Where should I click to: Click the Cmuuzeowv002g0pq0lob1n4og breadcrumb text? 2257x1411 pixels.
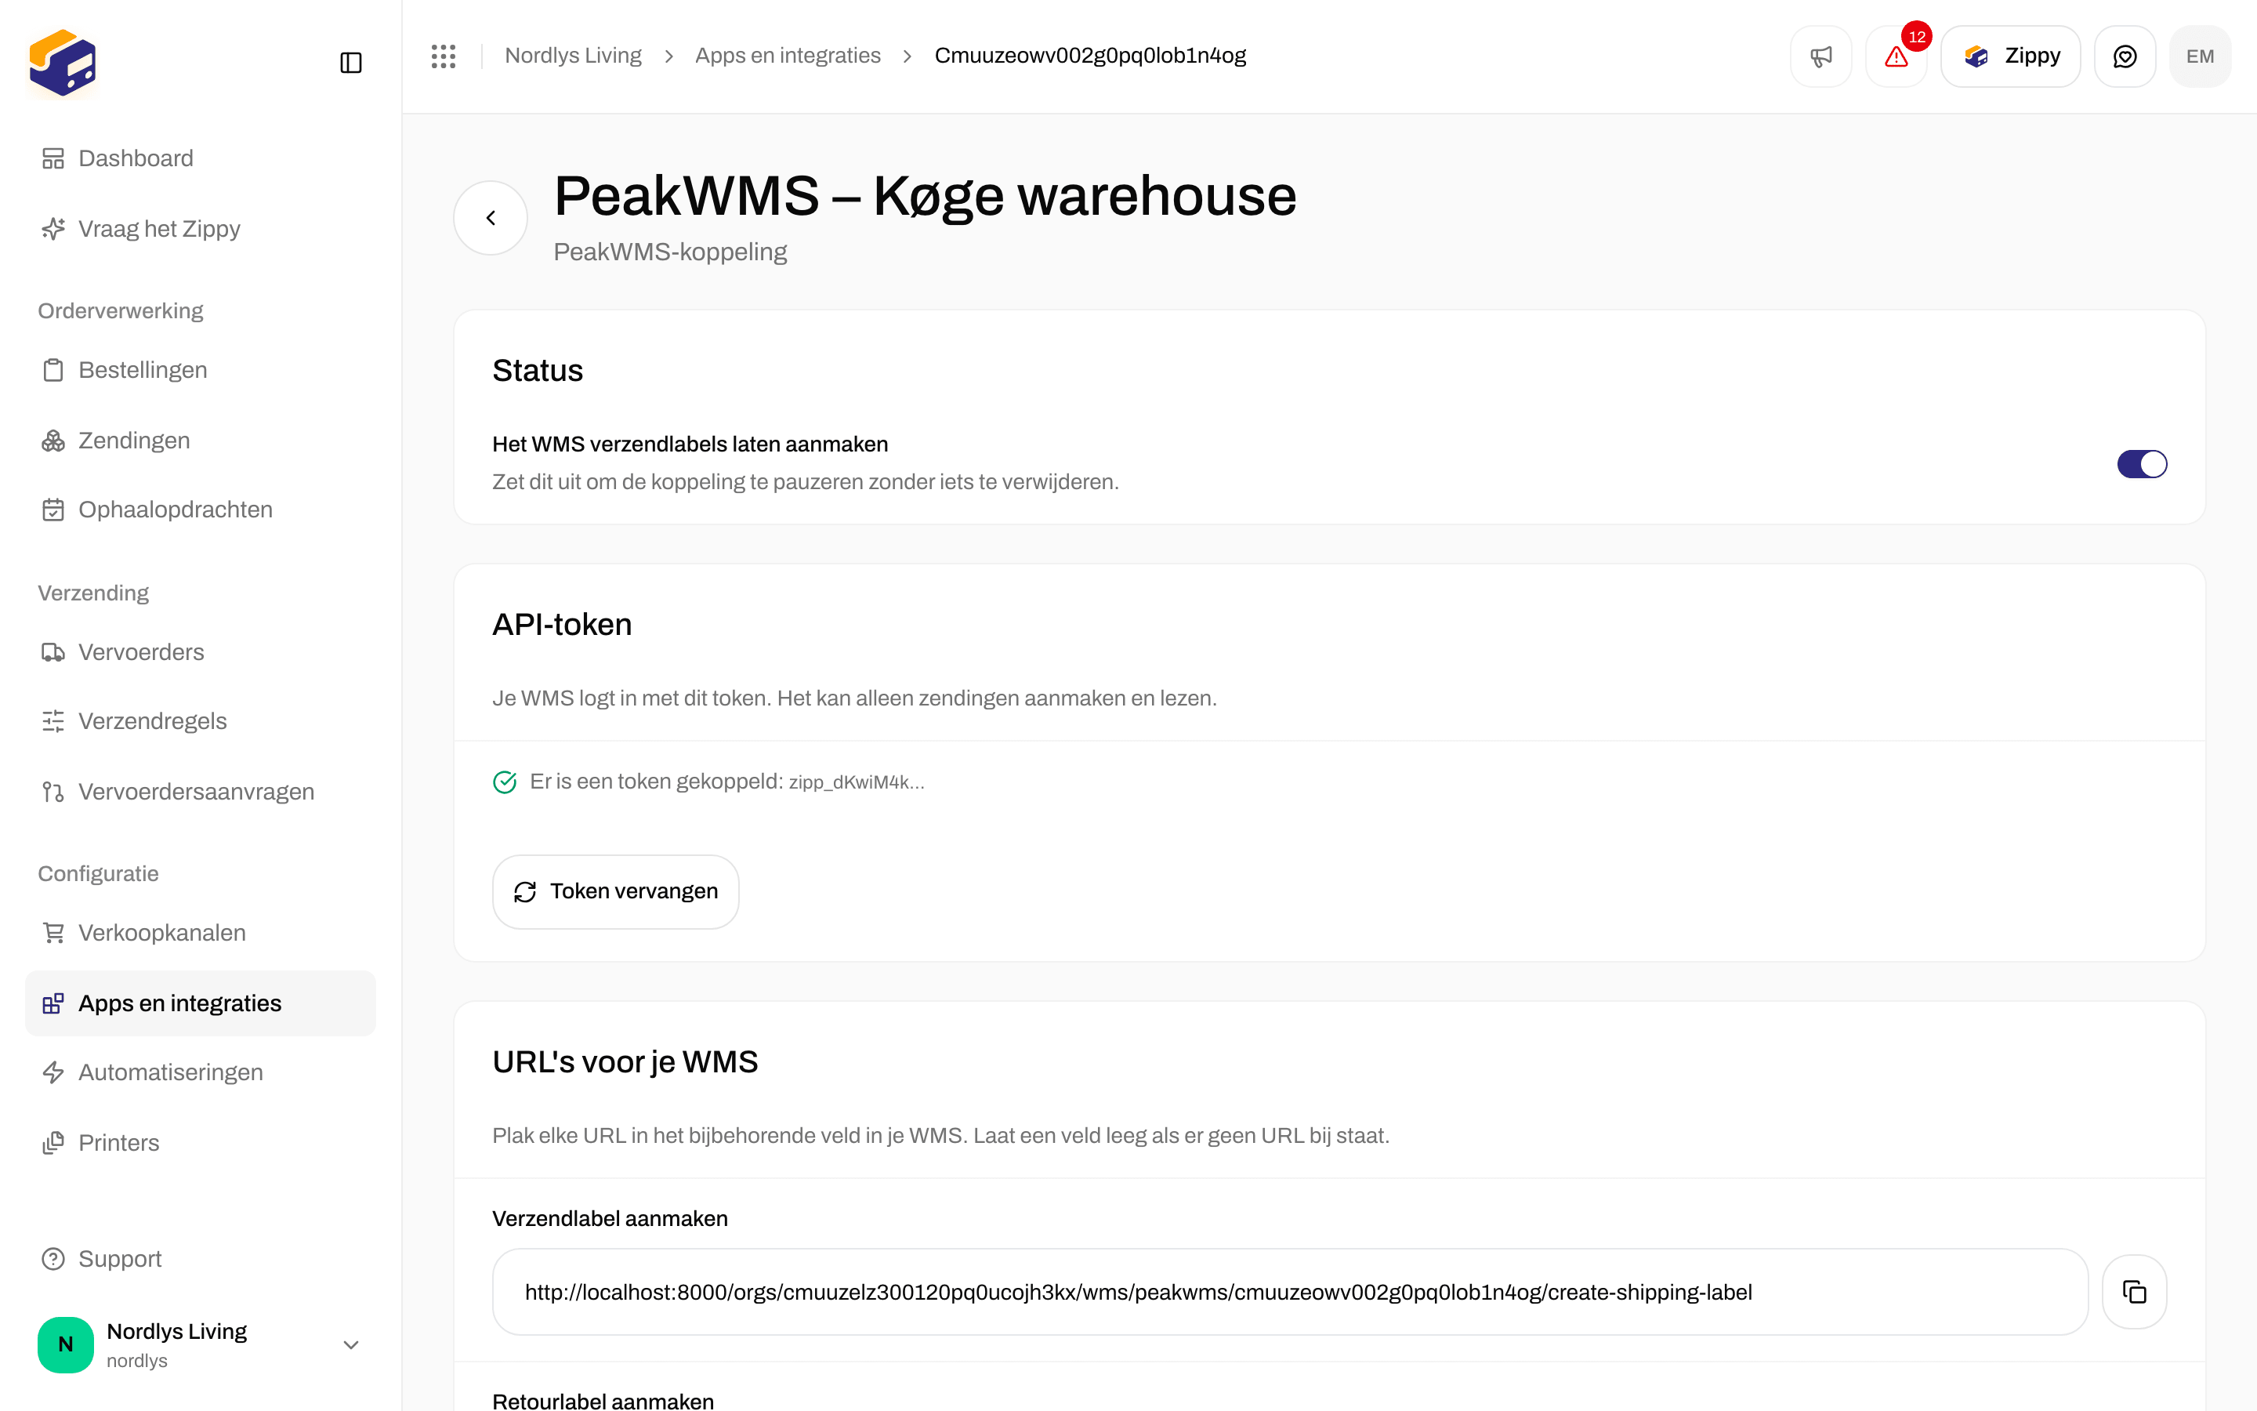1090,56
